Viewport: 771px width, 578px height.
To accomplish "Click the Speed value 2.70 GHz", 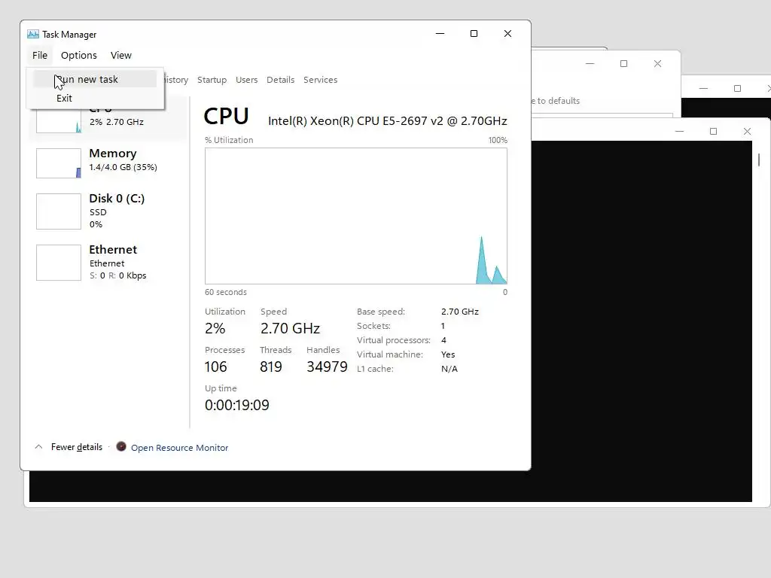I will pos(290,328).
